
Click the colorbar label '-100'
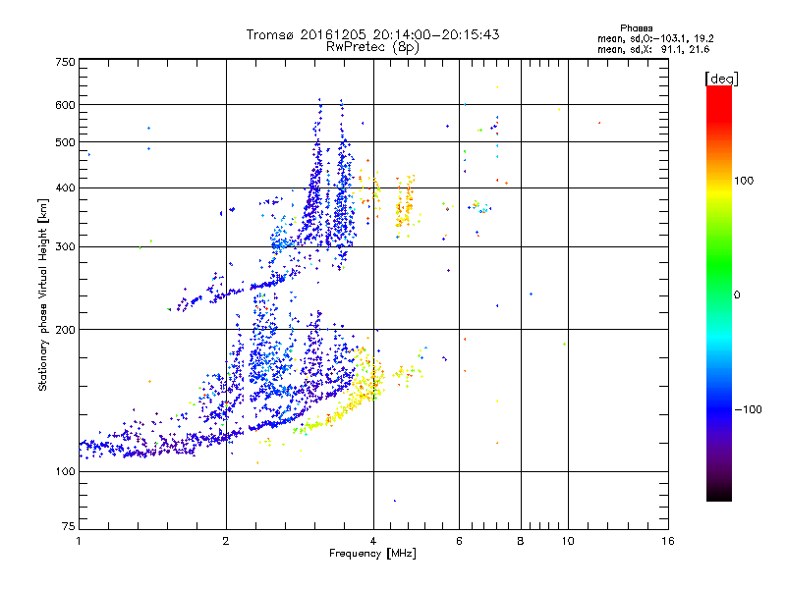(x=748, y=409)
